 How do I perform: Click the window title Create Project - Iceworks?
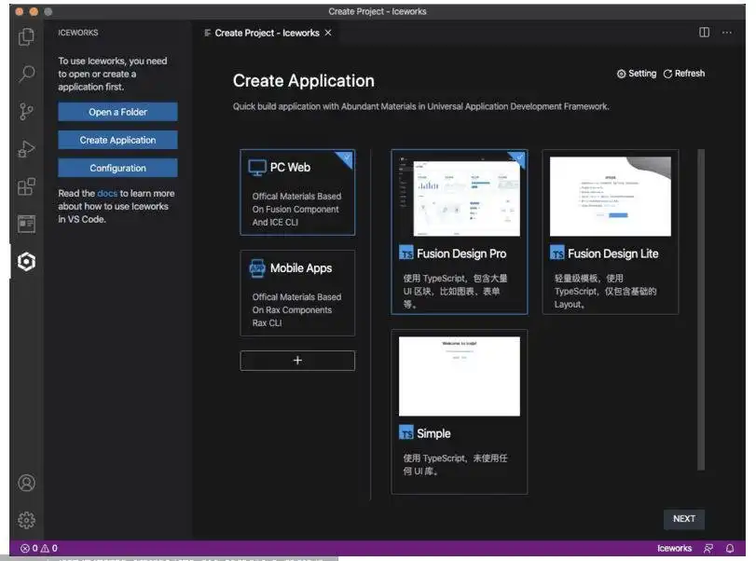coord(378,11)
